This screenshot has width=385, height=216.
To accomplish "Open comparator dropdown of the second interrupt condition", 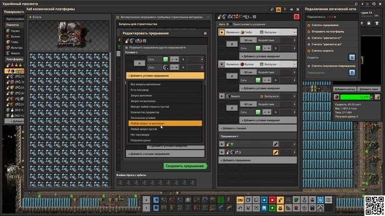I will pos(174,67).
